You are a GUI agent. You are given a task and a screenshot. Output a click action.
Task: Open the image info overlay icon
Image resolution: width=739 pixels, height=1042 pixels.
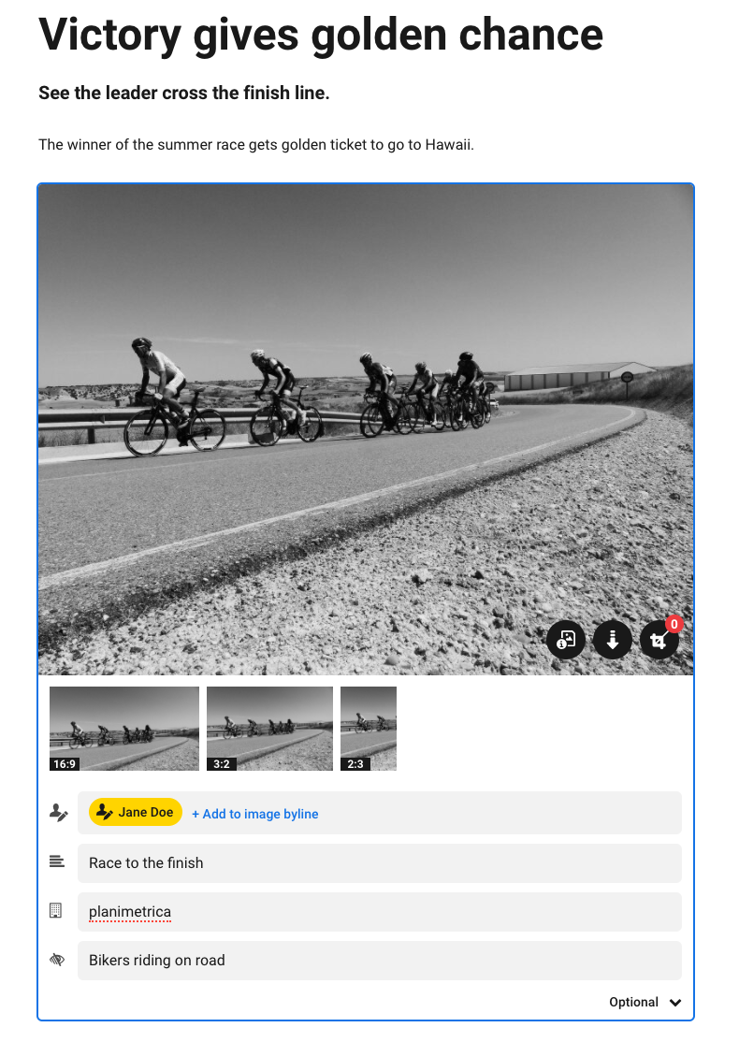pyautogui.click(x=566, y=640)
